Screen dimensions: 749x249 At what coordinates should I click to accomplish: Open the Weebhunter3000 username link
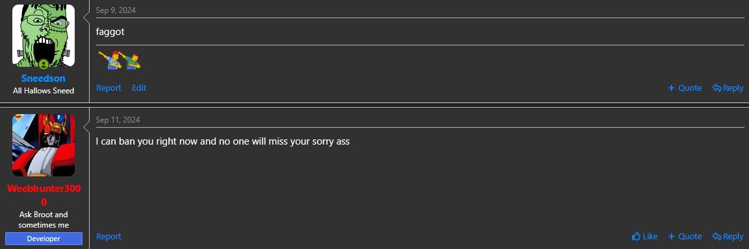point(44,195)
